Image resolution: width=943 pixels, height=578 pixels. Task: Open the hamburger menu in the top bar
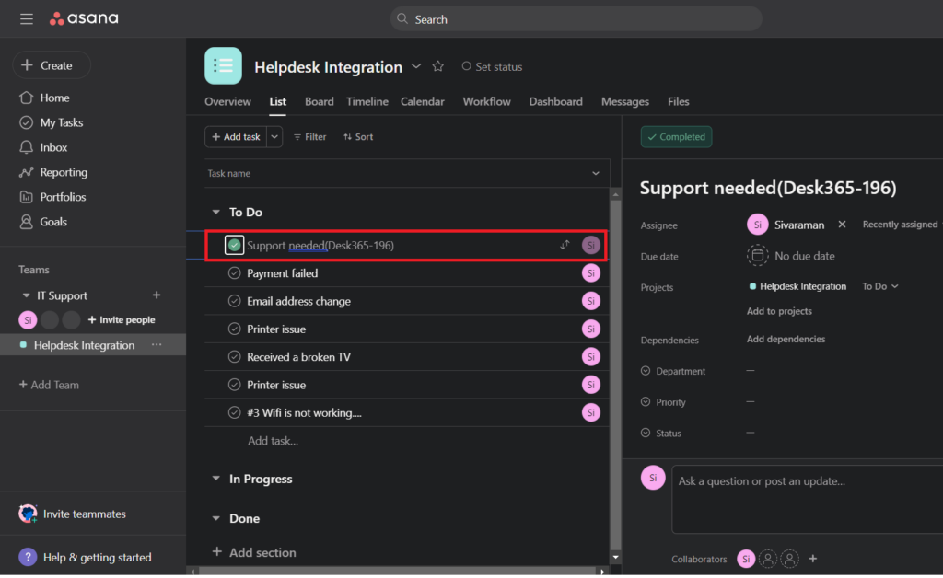(x=27, y=19)
